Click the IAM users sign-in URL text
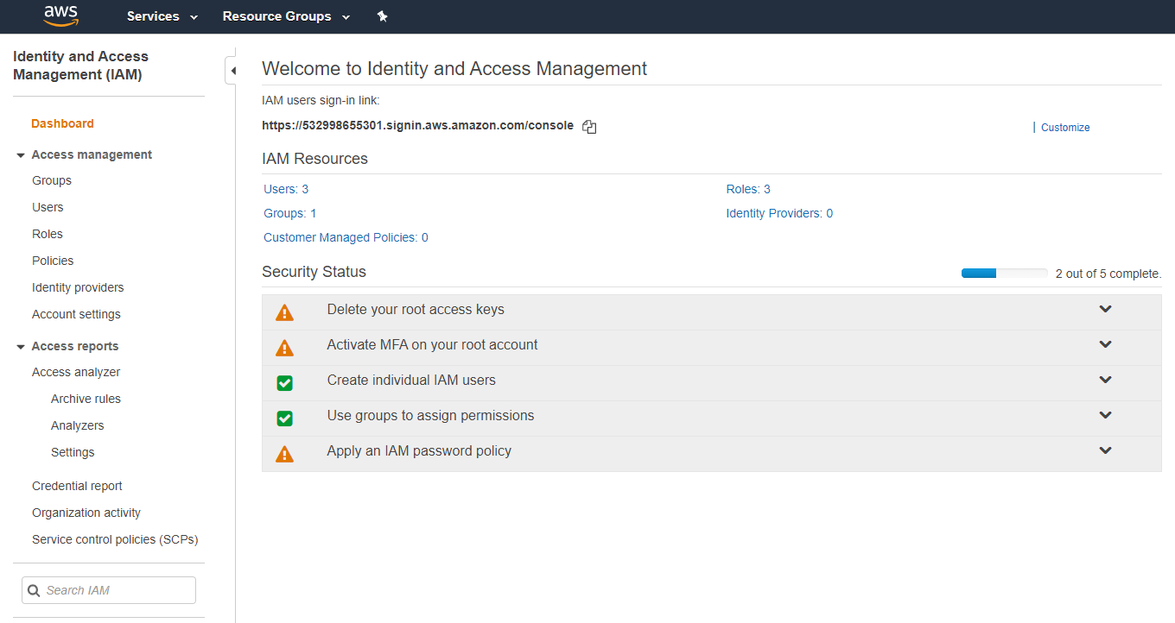The width and height of the screenshot is (1175, 623). 417,125
